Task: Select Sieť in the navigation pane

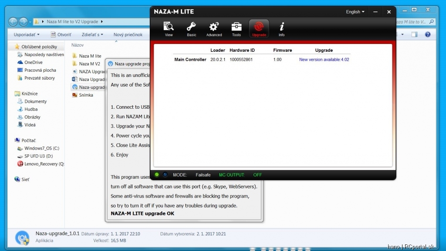Action: 22,180
